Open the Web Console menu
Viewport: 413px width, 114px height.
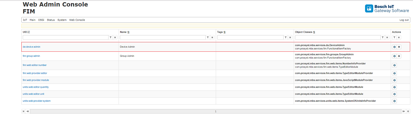[x=77, y=20]
